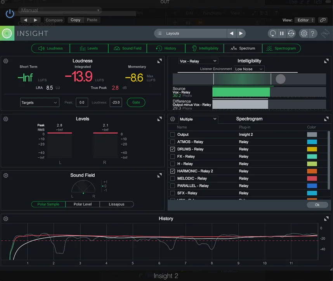333x281 pixels.
Task: Select previous preset with left arrow button
Action: (x=26, y=20)
